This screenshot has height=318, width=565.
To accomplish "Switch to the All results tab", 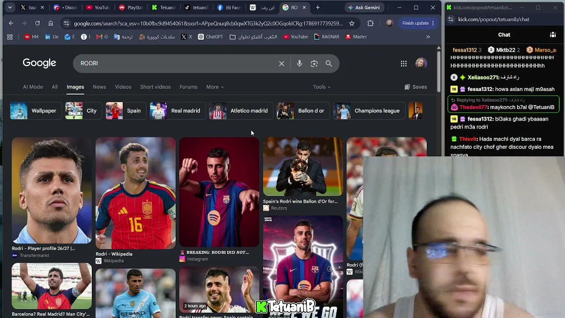I will [55, 87].
